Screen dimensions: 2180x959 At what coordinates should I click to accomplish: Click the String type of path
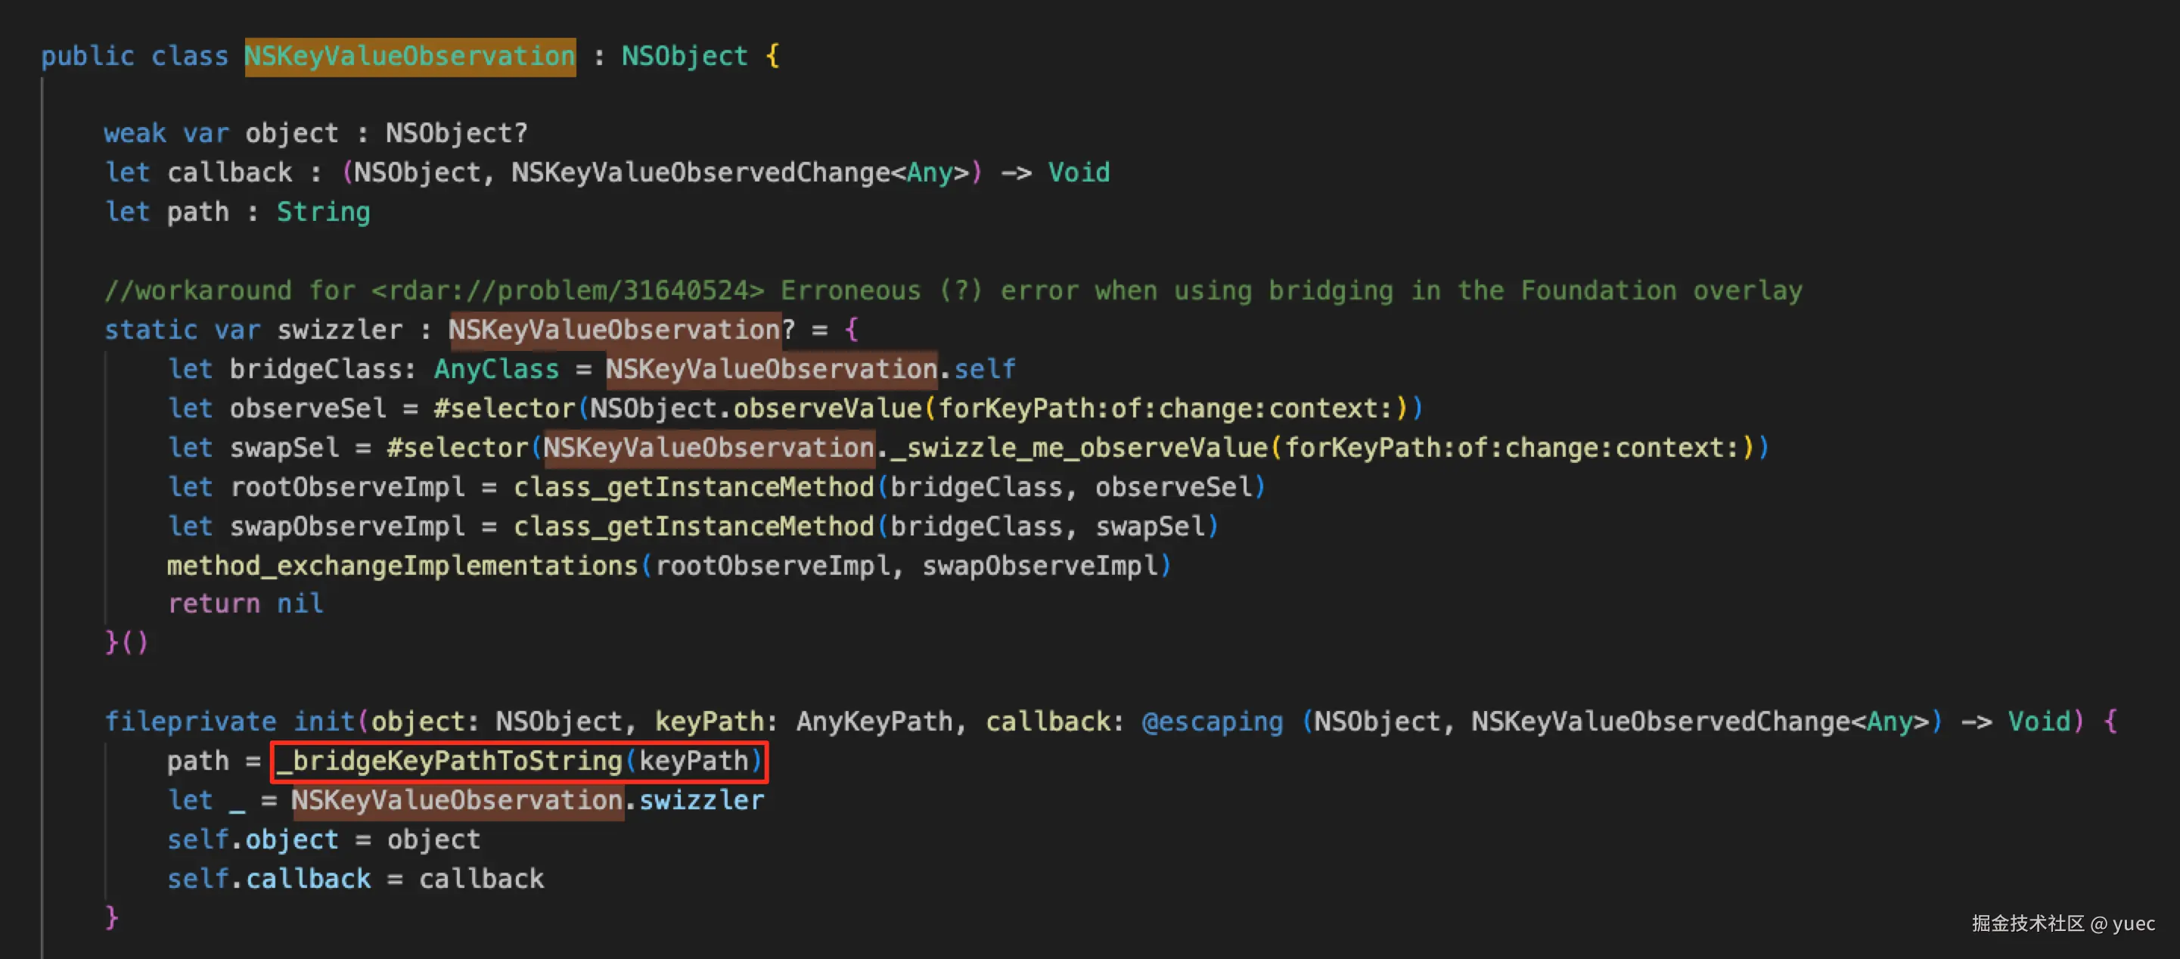pos(323,212)
